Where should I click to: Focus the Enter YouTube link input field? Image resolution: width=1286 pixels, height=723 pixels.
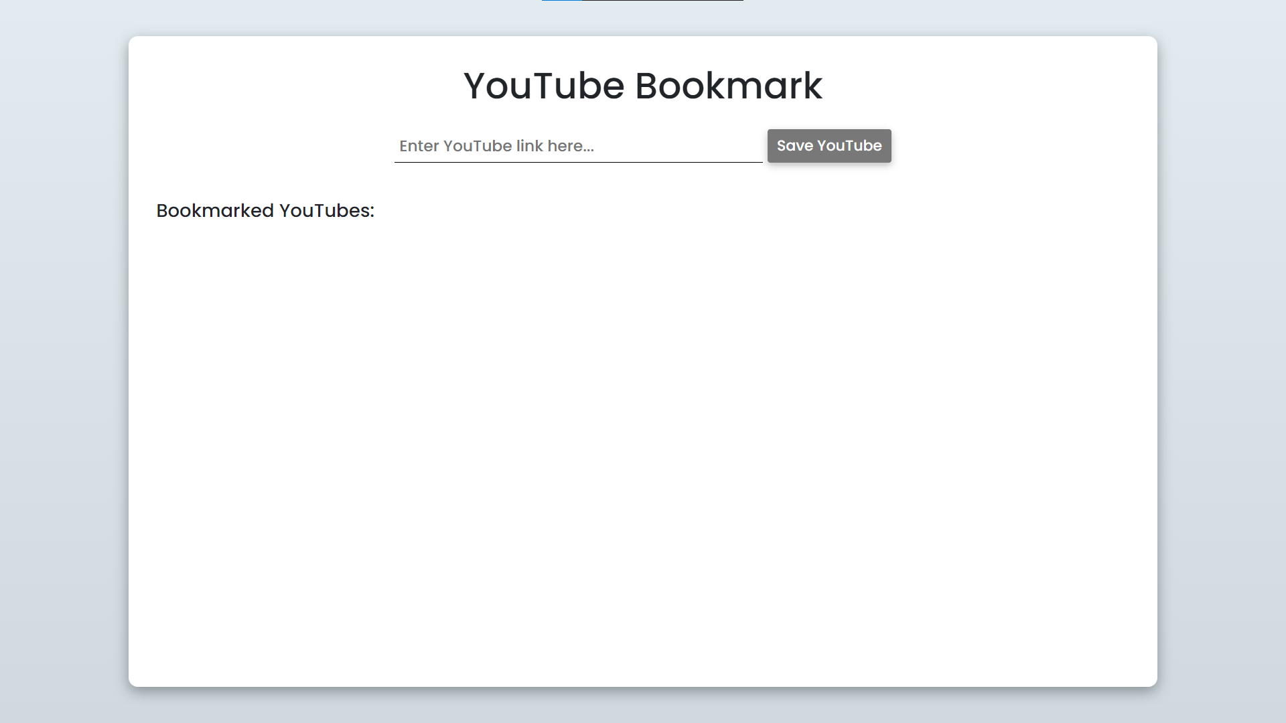579,146
